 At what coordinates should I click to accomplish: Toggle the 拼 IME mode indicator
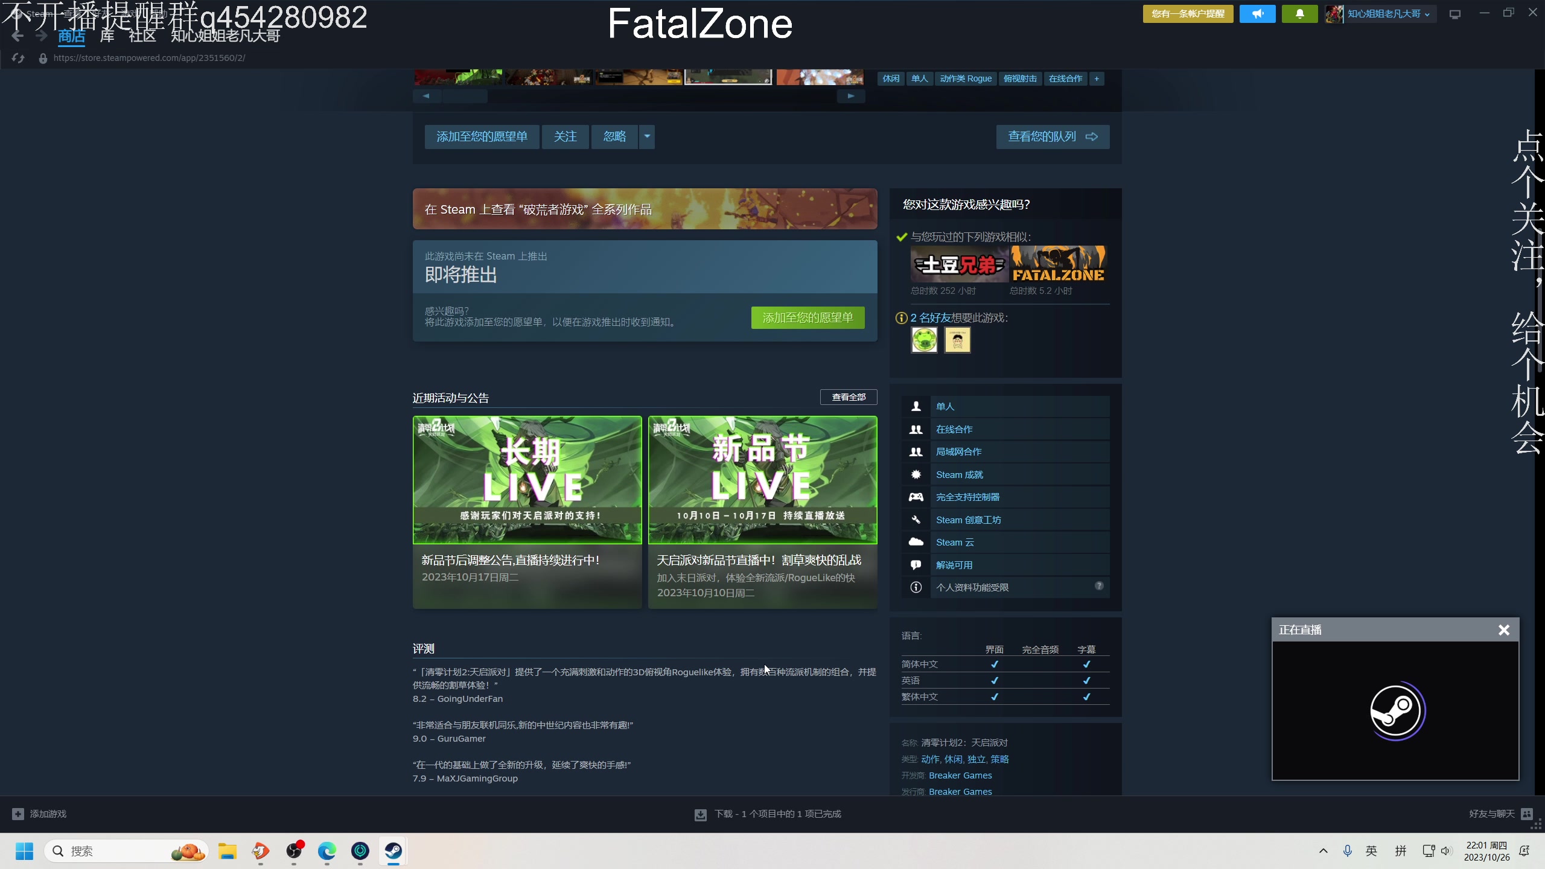(1401, 851)
